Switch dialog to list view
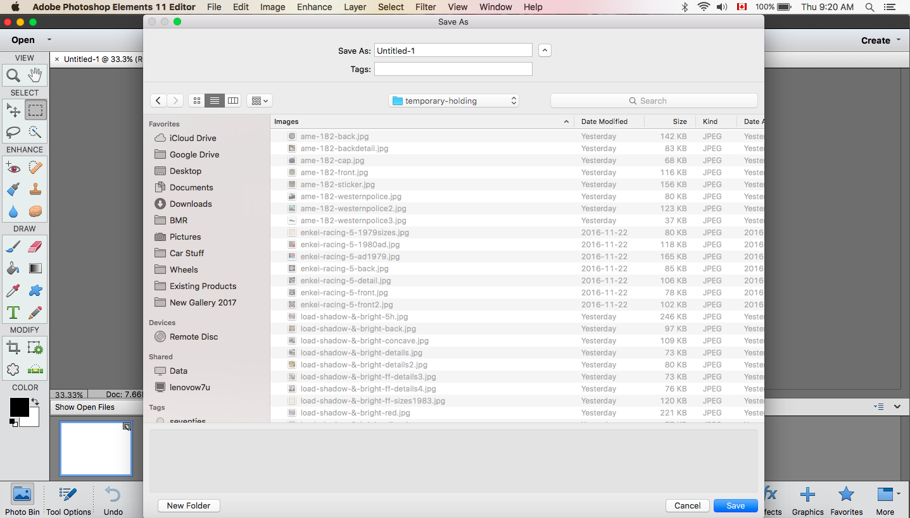This screenshot has width=910, height=518. [x=215, y=101]
